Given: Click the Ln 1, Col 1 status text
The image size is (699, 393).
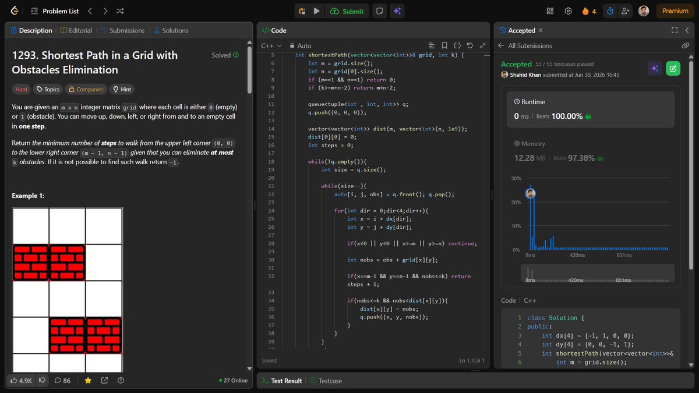Looking at the screenshot, I should point(471,360).
